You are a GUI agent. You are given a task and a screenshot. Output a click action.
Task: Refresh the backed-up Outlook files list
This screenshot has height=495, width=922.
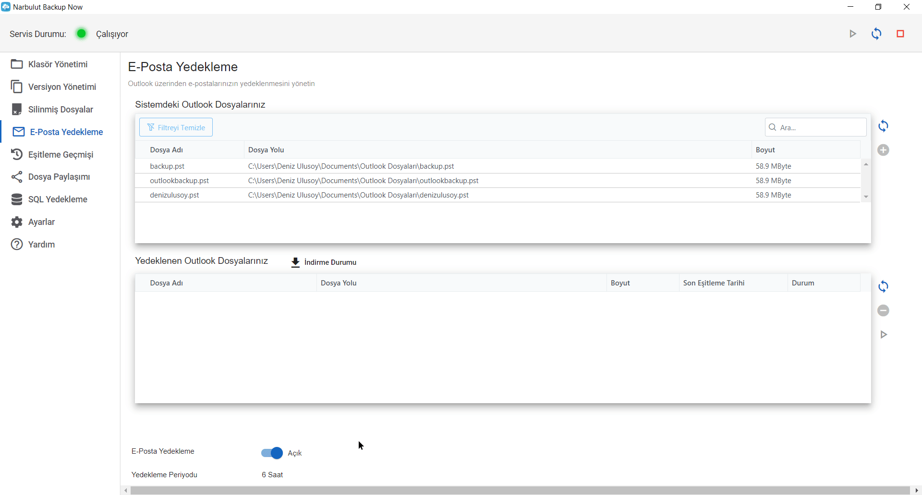point(883,286)
